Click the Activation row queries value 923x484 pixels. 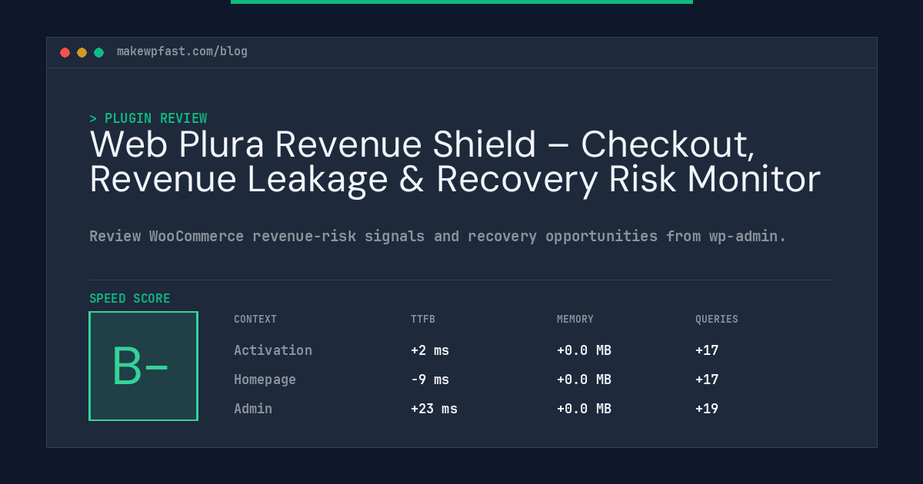pos(707,350)
